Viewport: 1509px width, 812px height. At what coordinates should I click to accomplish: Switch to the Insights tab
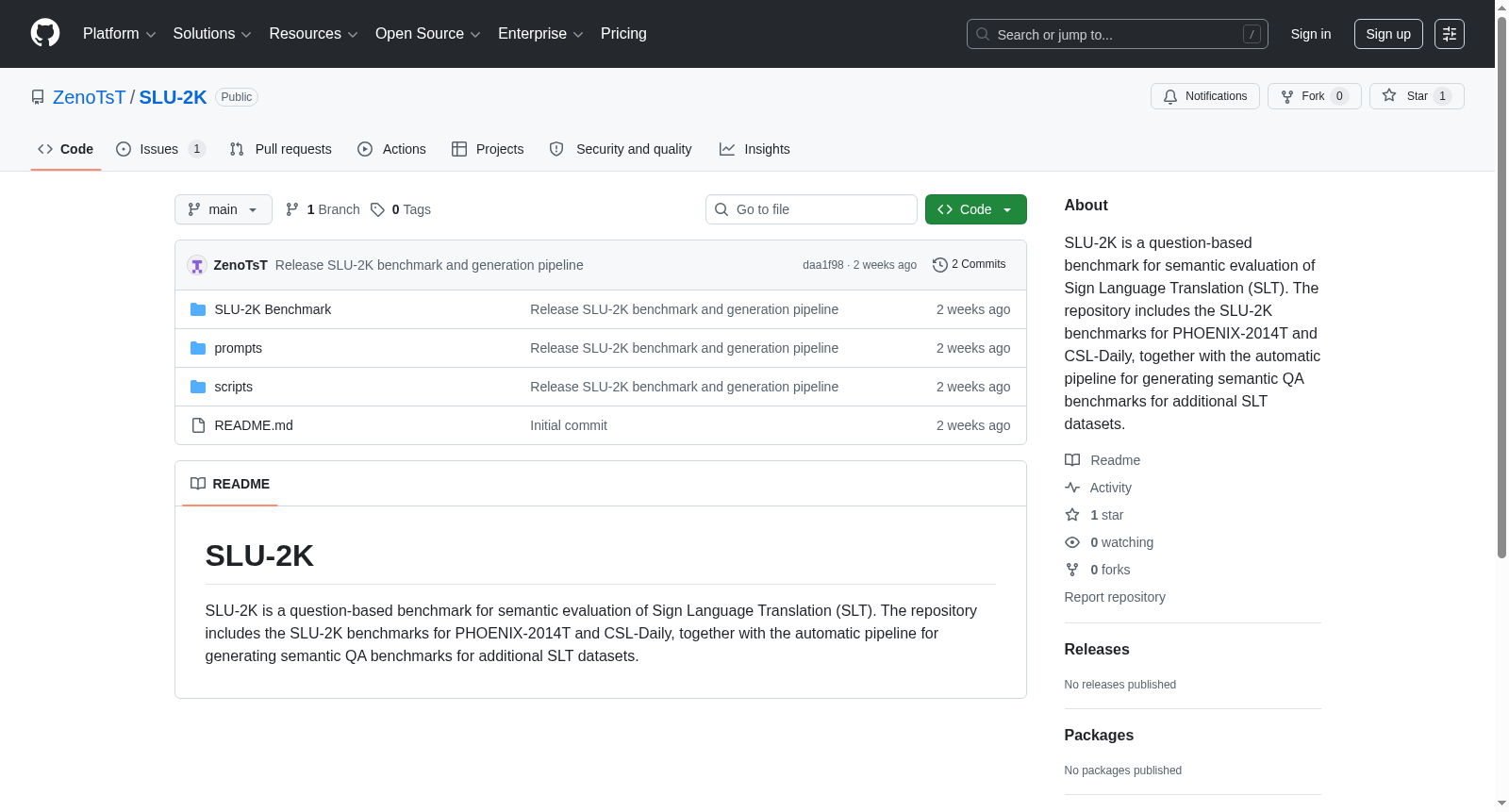click(x=754, y=149)
